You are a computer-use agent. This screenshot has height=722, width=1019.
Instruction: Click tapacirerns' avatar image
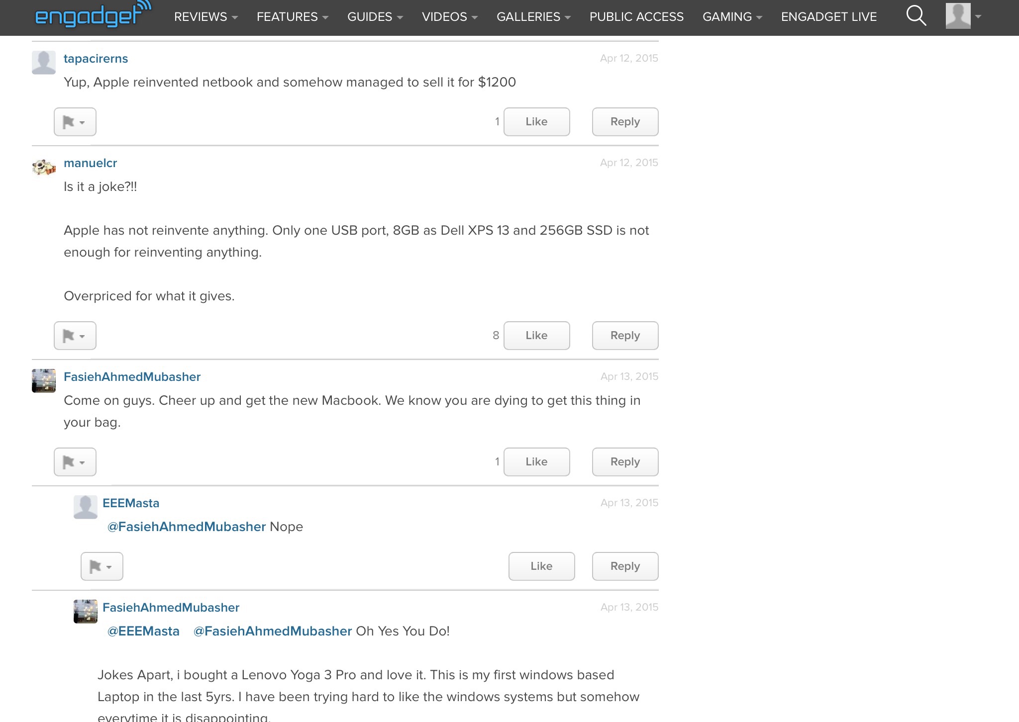tap(44, 63)
